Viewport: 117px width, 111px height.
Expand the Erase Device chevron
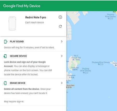[62, 83]
